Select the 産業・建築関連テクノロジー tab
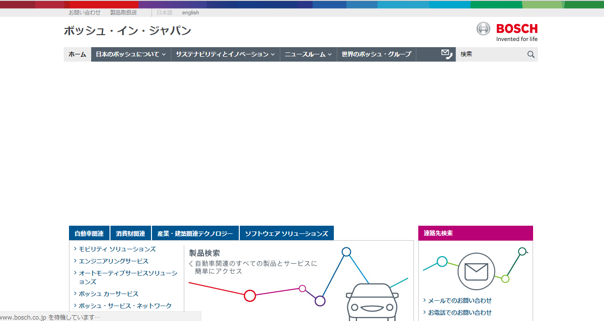This screenshot has width=604, height=321. click(x=195, y=233)
